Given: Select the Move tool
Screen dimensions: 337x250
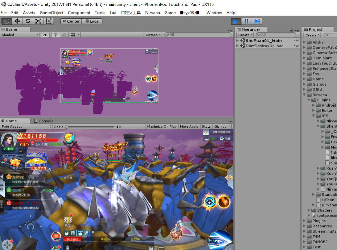Looking at the screenshot, I should coord(17,21).
